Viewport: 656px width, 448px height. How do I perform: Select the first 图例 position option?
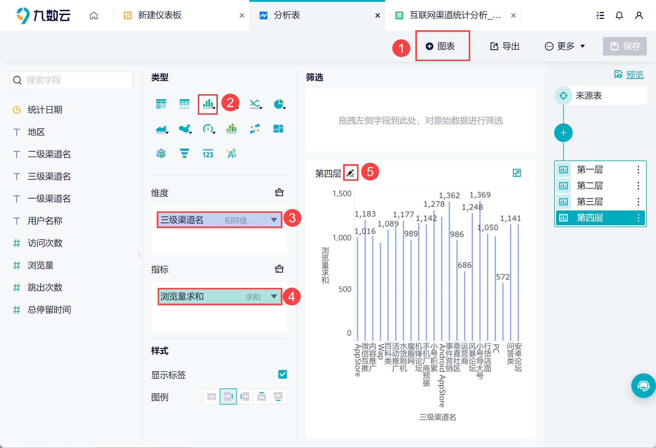212,396
